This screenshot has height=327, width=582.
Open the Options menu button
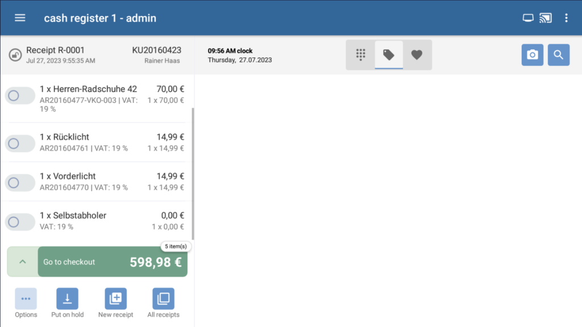click(26, 299)
